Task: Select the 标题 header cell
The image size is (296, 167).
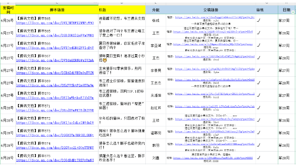Action: click(122, 10)
